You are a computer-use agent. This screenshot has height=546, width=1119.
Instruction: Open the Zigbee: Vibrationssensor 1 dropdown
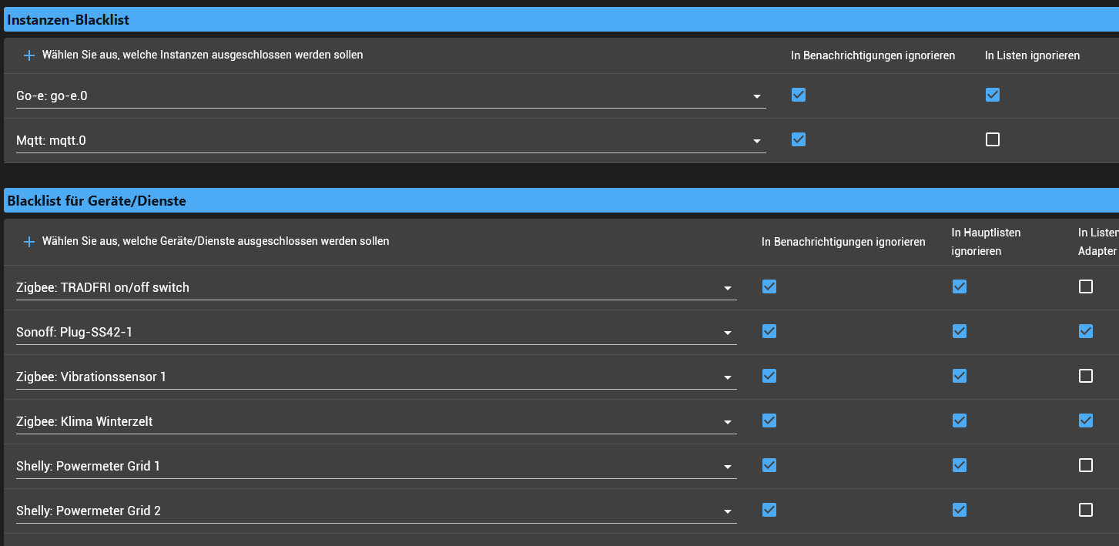[x=376, y=377]
